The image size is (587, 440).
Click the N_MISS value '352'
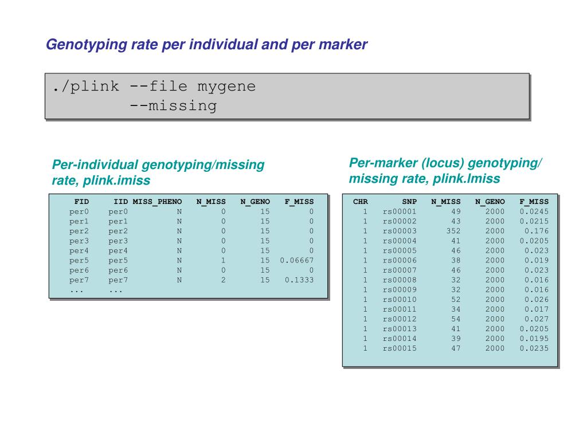pyautogui.click(x=453, y=231)
